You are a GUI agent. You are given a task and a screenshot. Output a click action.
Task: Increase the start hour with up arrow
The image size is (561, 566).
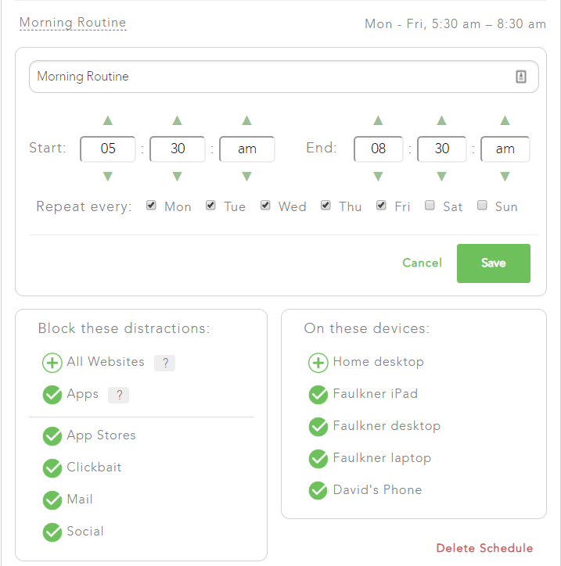(108, 120)
